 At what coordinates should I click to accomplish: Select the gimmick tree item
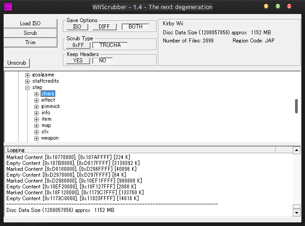pos(51,107)
